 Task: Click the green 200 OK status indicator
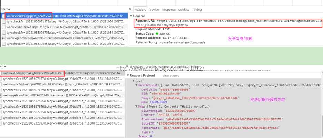[x=157, y=34]
